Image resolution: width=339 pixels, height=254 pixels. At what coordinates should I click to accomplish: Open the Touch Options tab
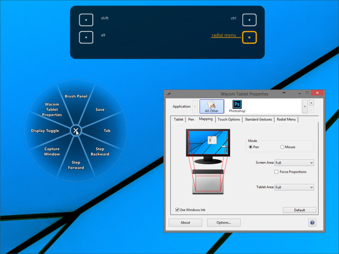[229, 120]
